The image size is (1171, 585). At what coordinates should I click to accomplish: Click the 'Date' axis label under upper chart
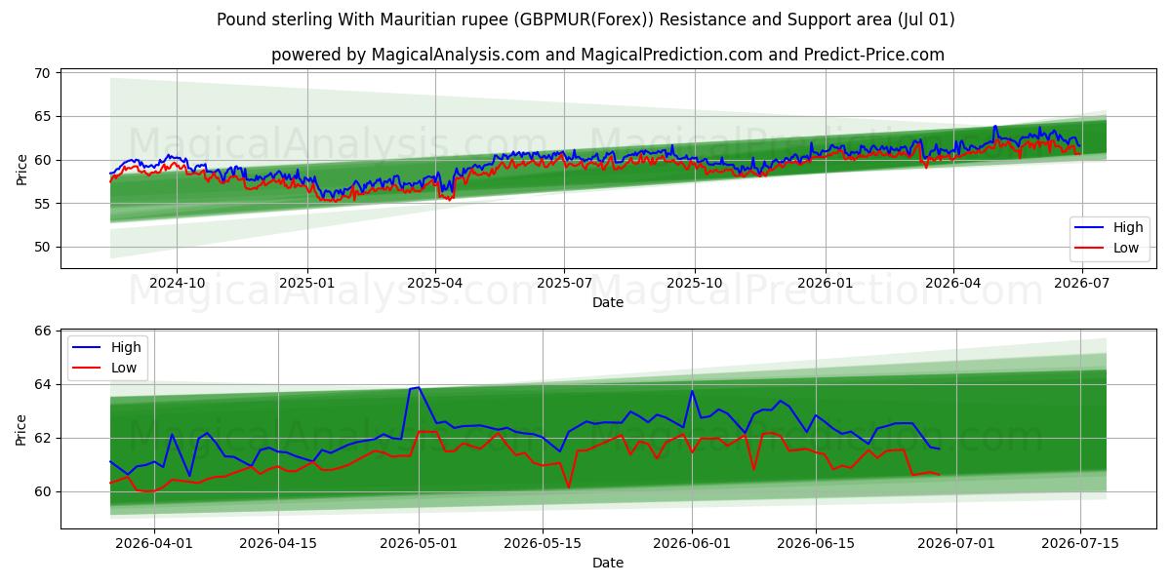608,302
